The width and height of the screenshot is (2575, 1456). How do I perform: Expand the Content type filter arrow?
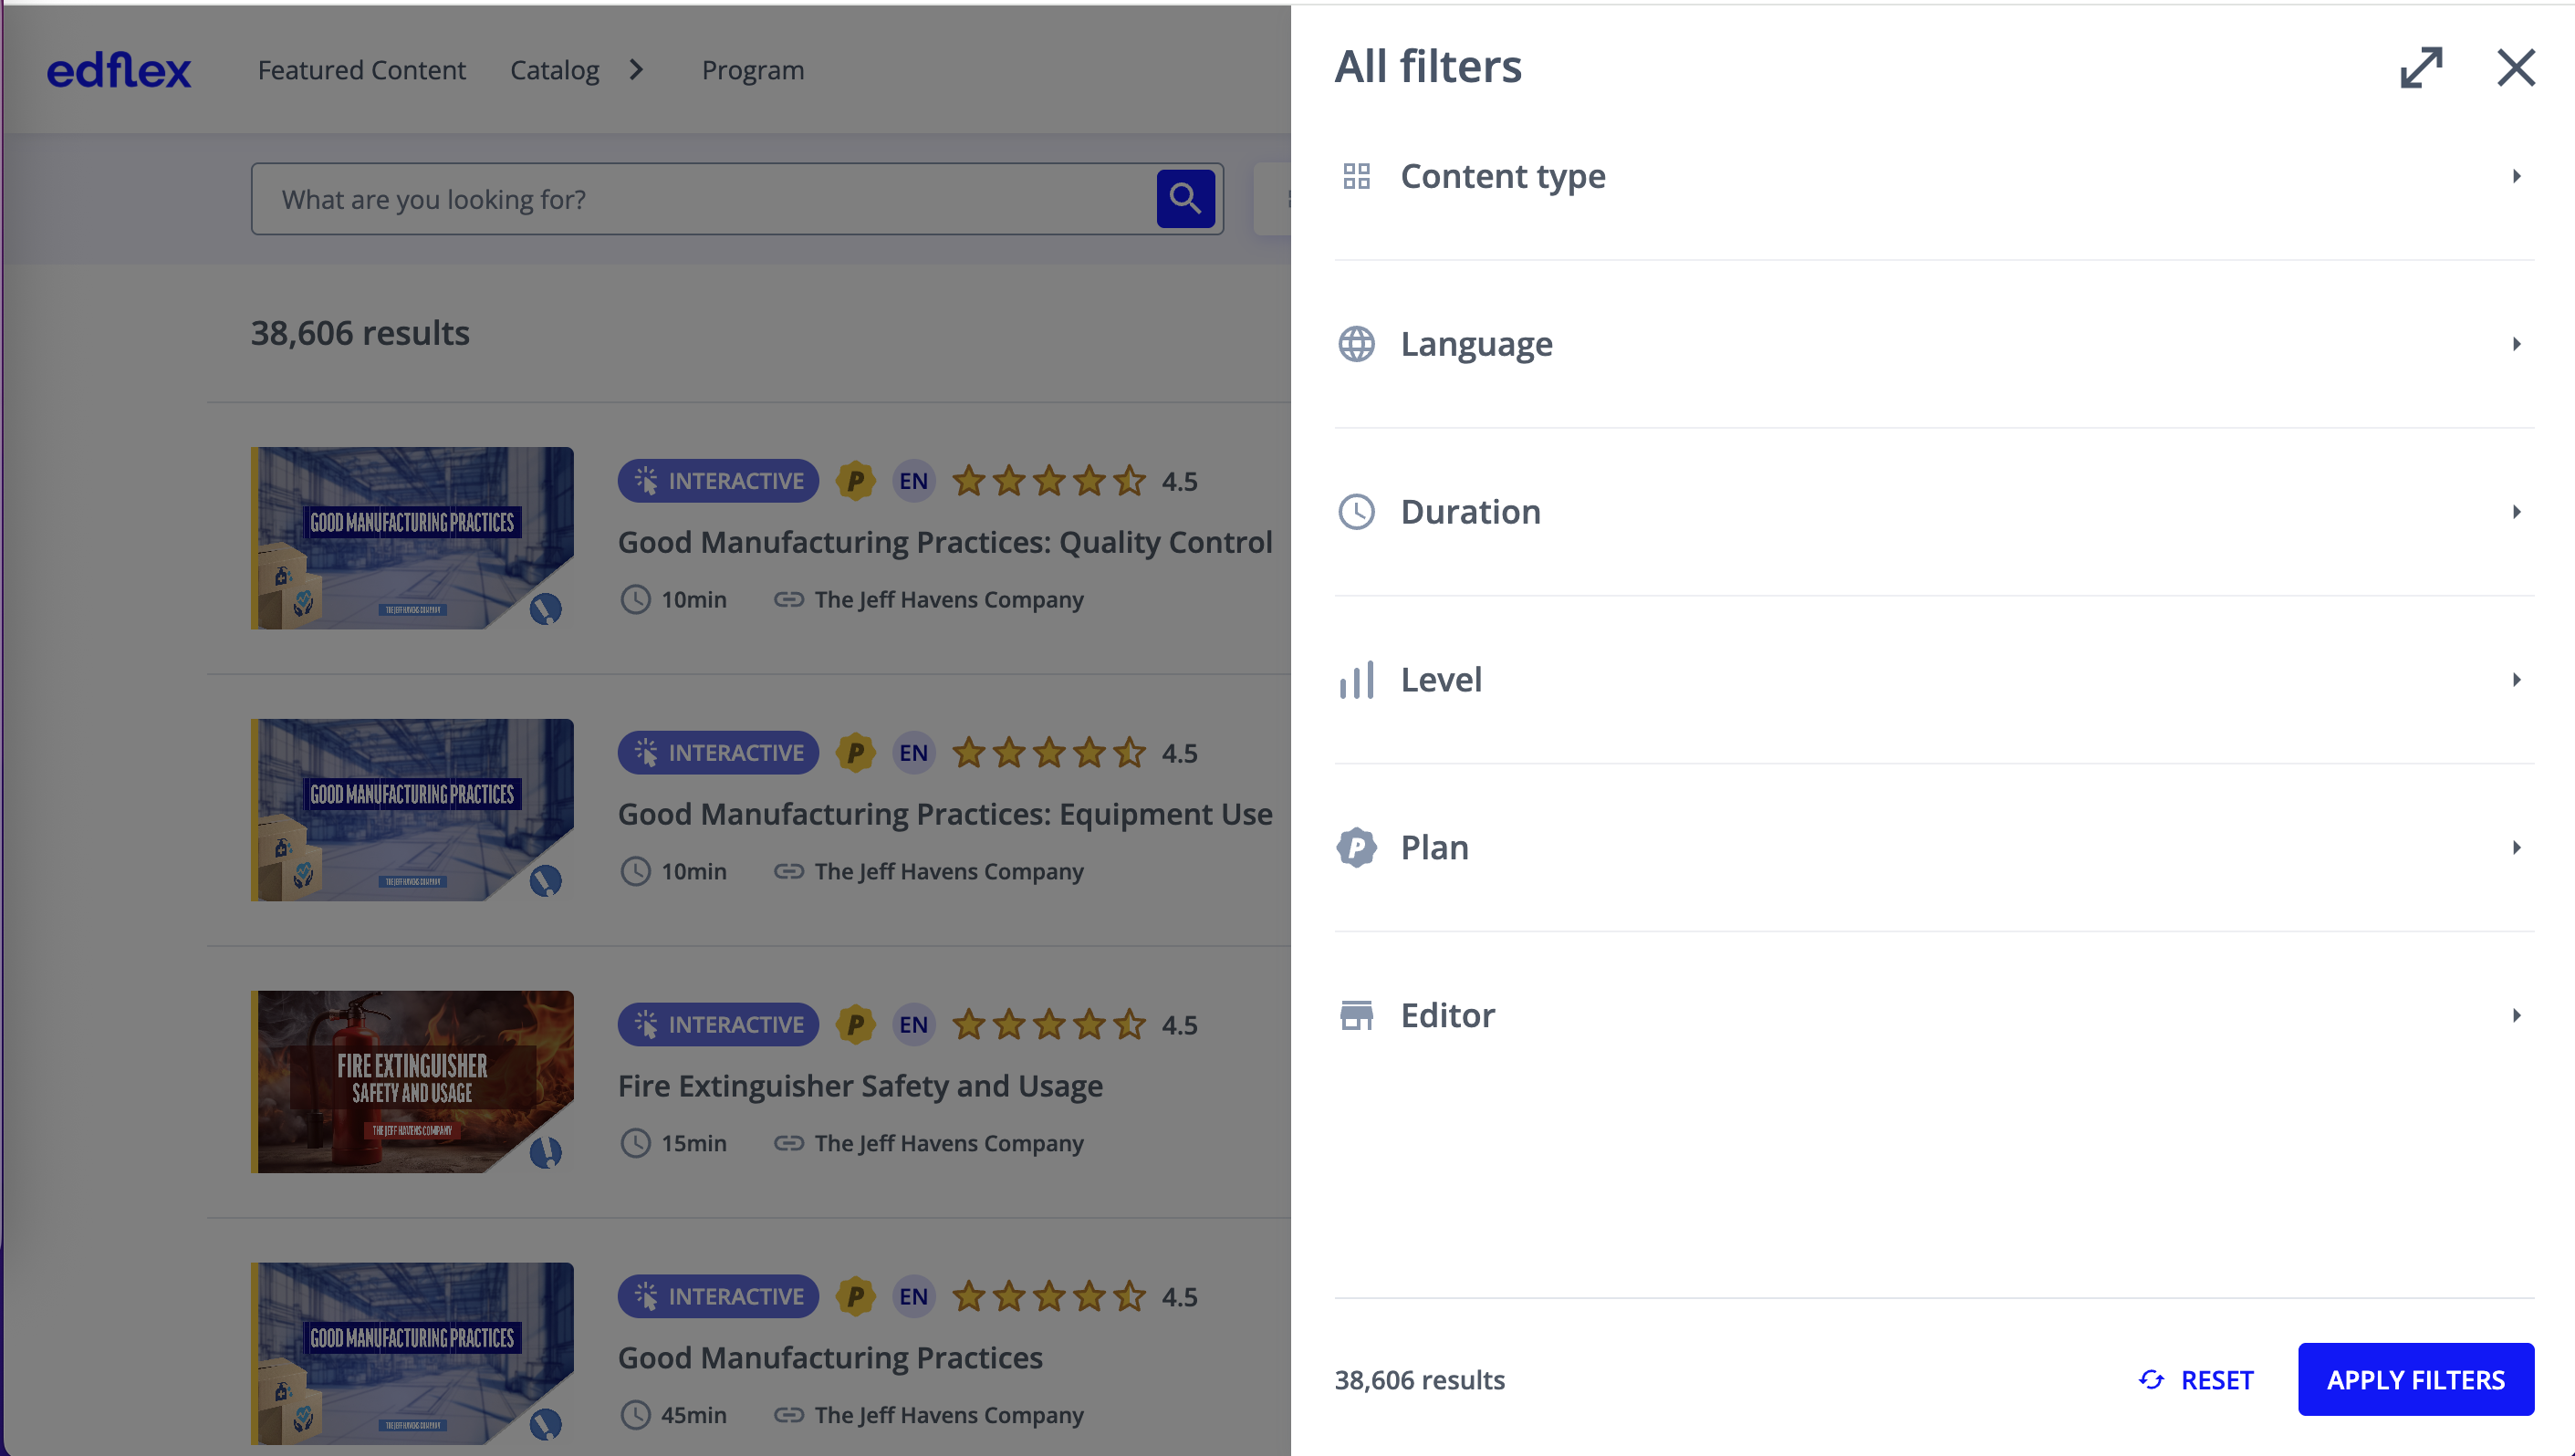2516,176
